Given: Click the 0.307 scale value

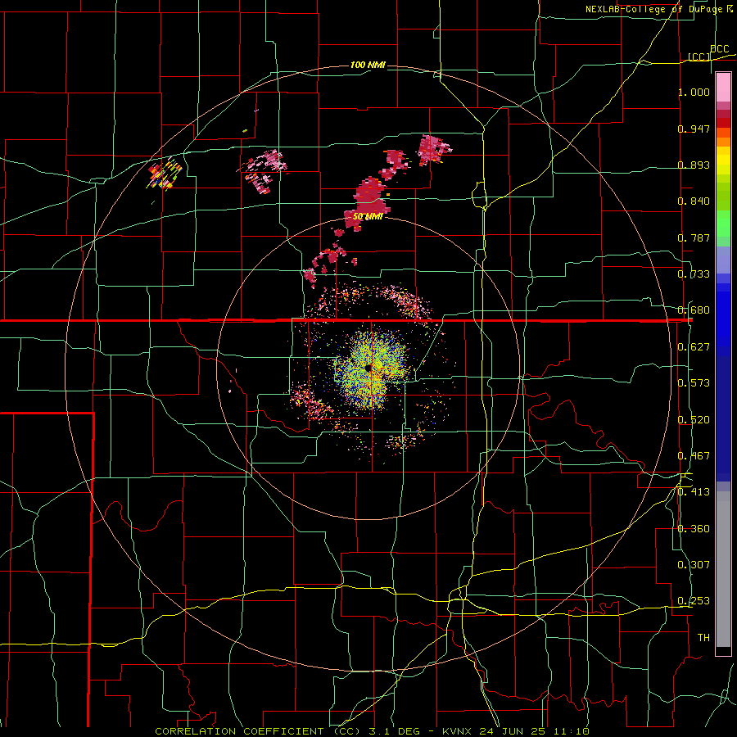Looking at the screenshot, I should click(694, 565).
